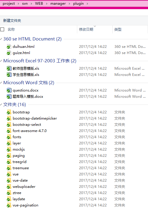The image size is (148, 210).
Task: Select the fonts folder icon
Action: tap(9, 137)
